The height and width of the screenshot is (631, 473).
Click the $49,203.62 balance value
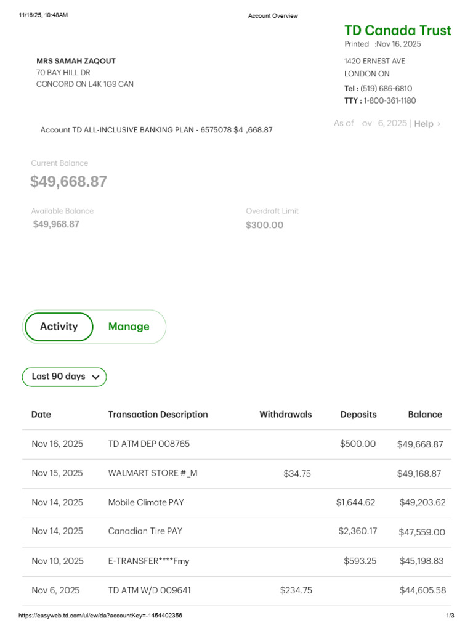422,503
